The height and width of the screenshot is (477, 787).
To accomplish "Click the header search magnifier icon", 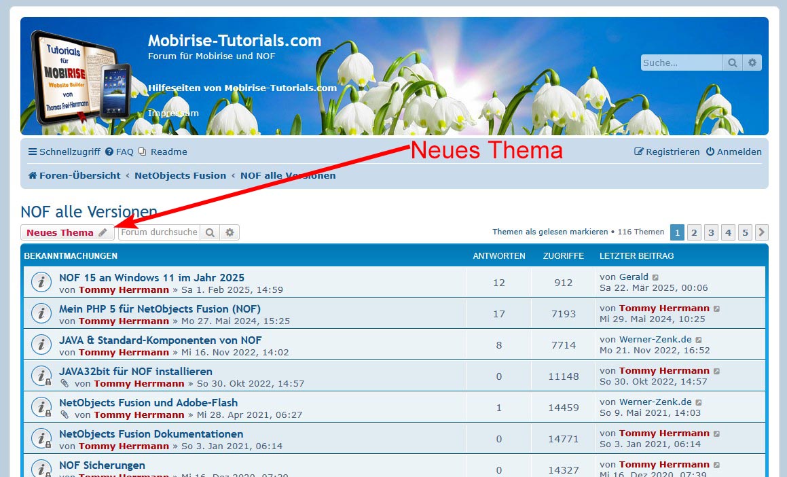I will click(733, 63).
